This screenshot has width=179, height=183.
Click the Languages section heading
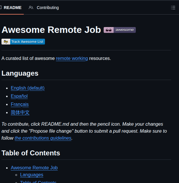click(20, 73)
